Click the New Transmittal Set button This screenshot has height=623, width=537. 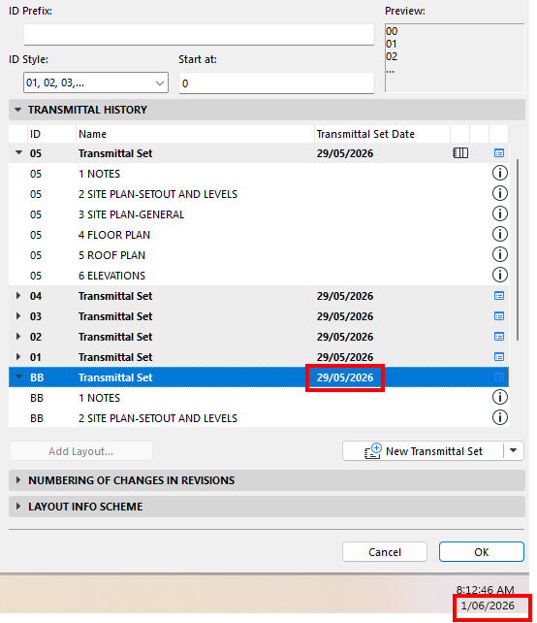coord(423,451)
